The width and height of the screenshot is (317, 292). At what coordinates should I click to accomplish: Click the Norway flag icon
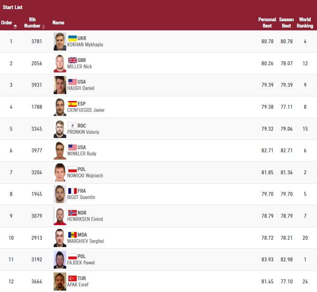click(x=72, y=213)
